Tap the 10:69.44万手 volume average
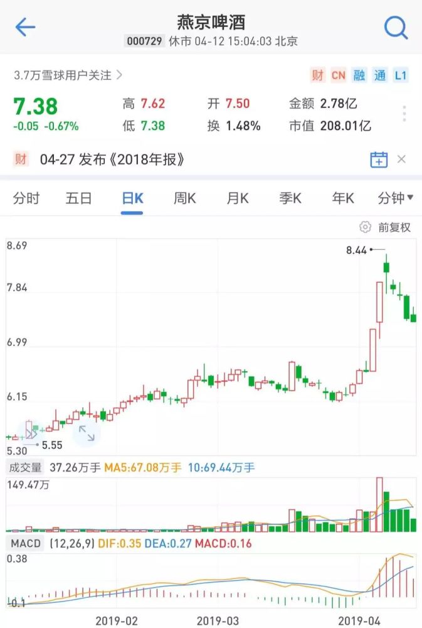 (x=221, y=467)
